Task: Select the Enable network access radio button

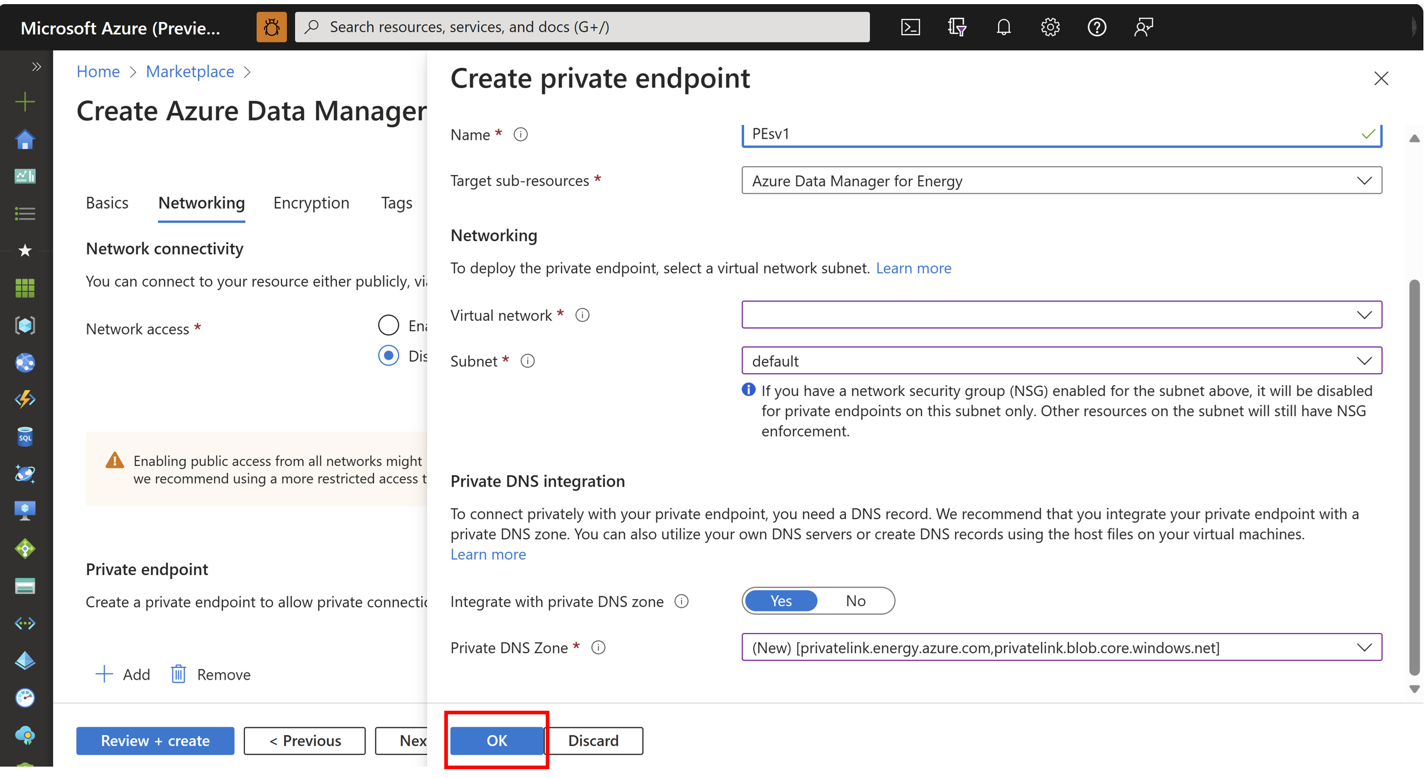Action: pos(388,325)
